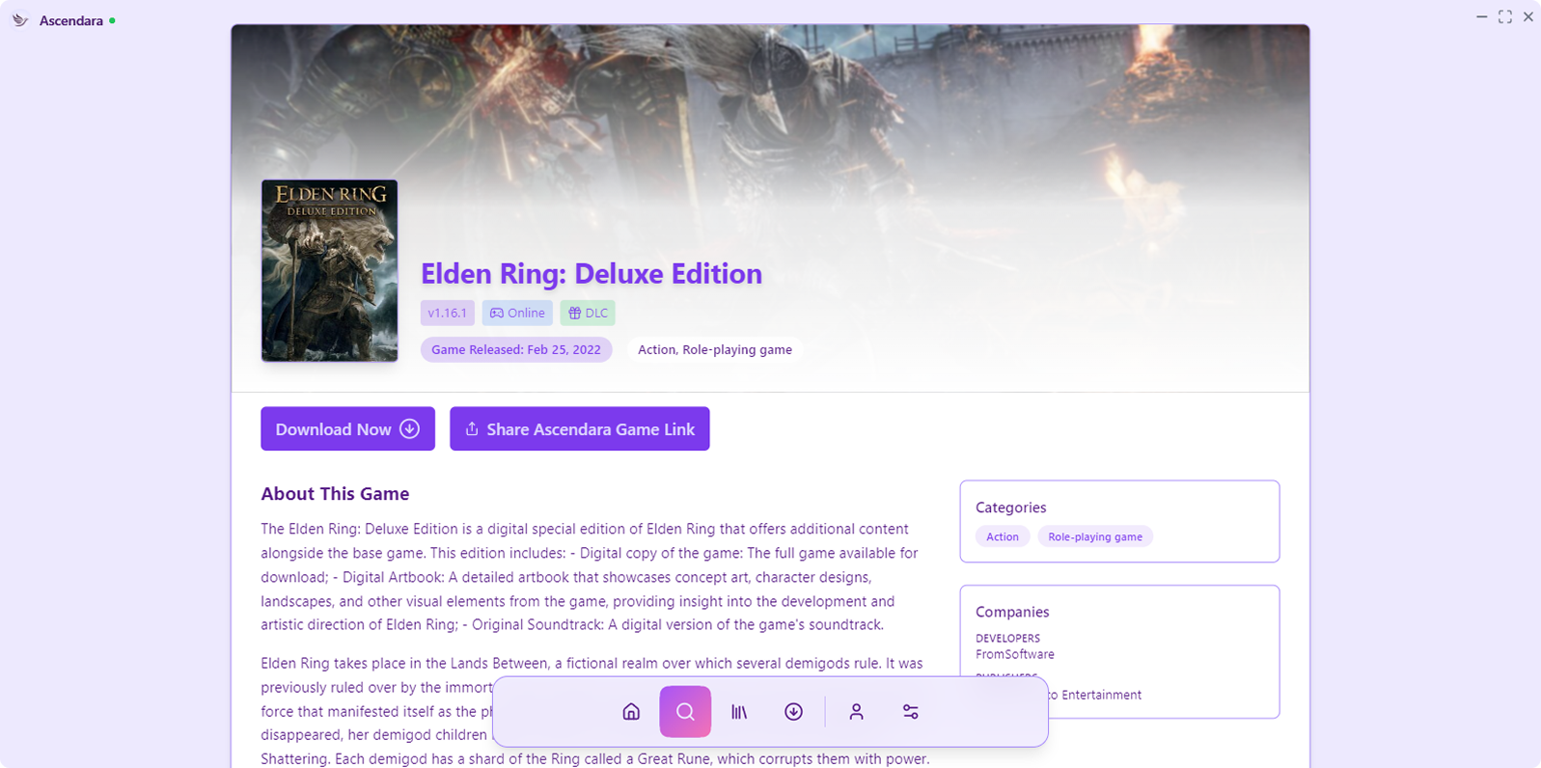Toggle fullscreen window button
This screenshot has height=768, width=1541.
[1504, 16]
